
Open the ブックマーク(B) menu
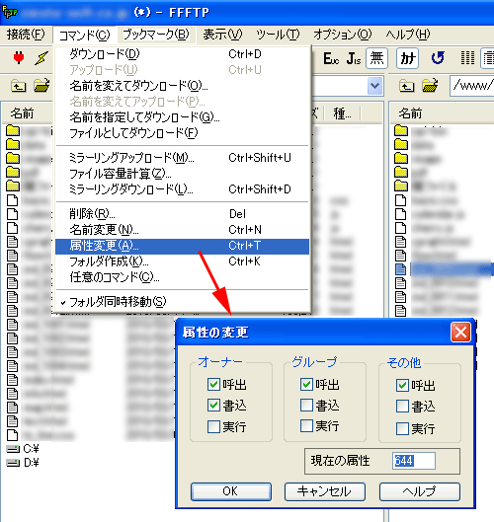[x=156, y=35]
